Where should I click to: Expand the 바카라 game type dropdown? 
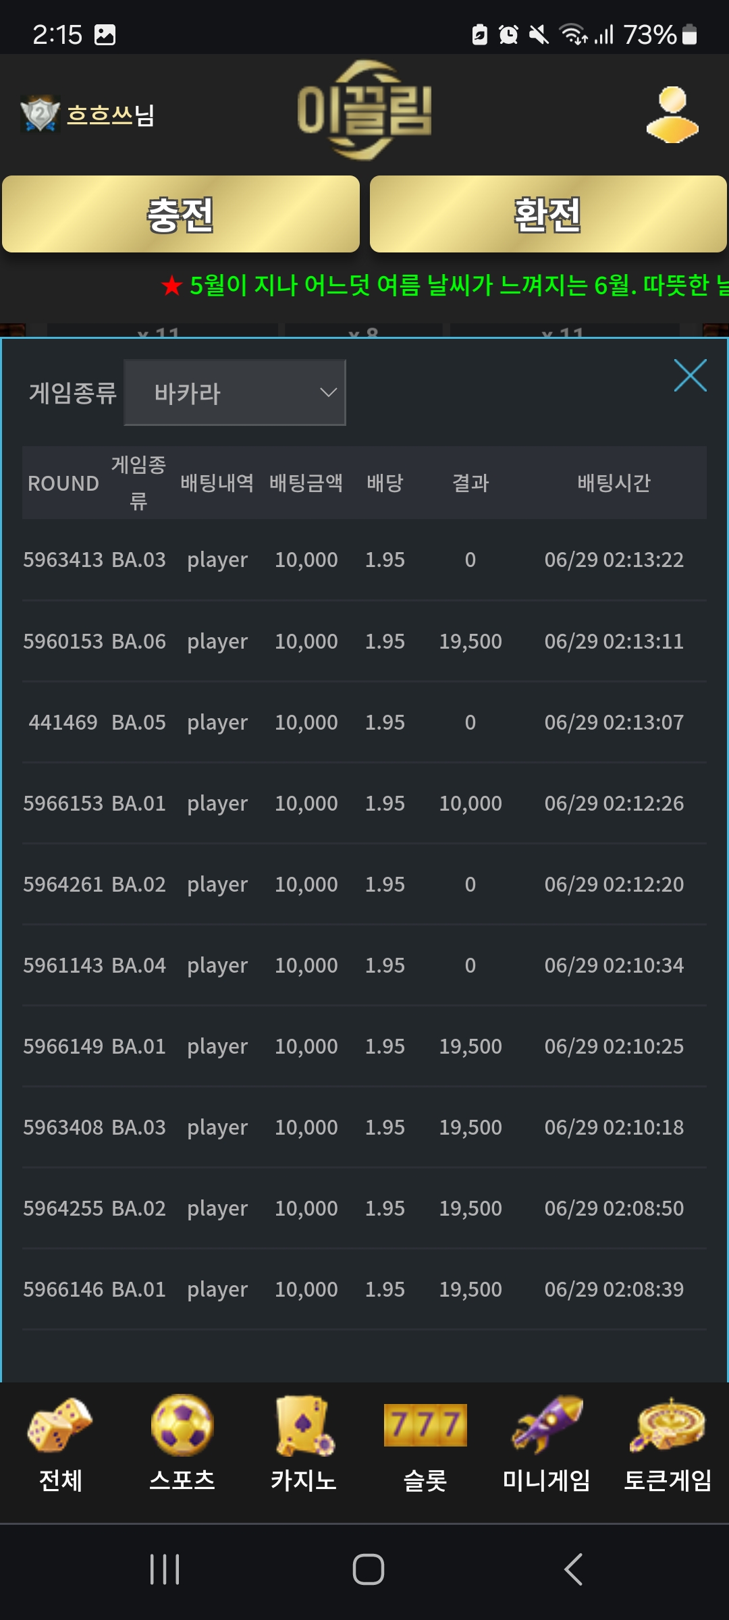[235, 393]
